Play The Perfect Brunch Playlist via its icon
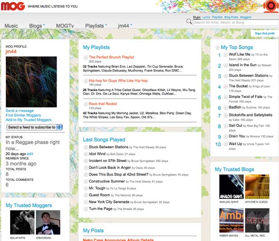Image resolution: width=279 pixels, height=241 pixels. pos(85,57)
